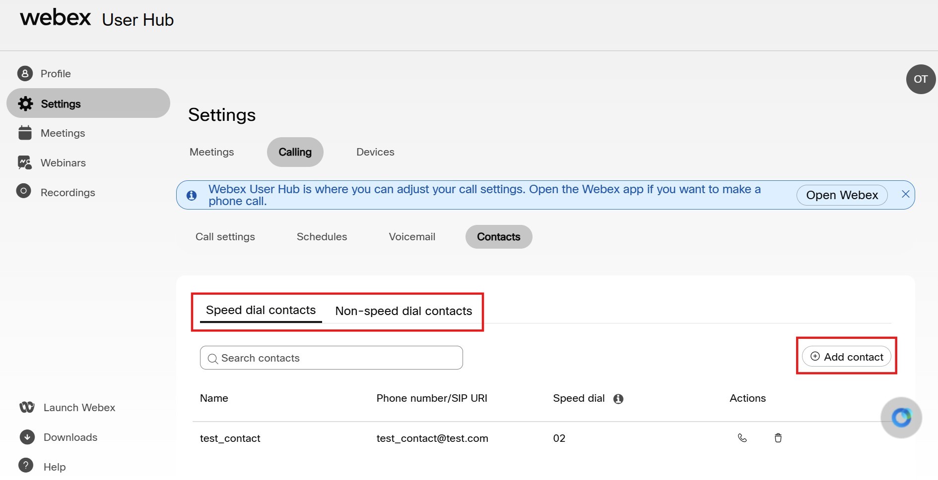Image resolution: width=938 pixels, height=480 pixels.
Task: Click the Speed dial column header
Action: pos(579,398)
